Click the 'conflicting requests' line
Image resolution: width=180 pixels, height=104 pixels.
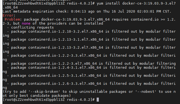click(x=32, y=28)
